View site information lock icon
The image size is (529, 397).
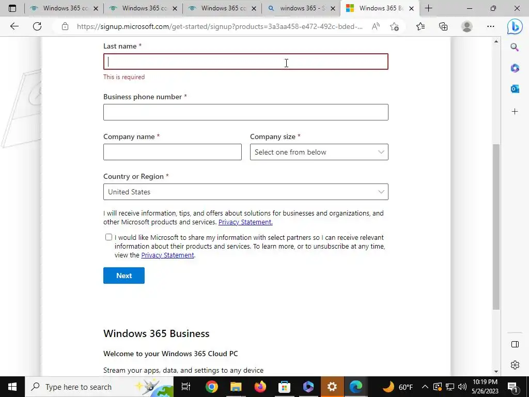65,26
